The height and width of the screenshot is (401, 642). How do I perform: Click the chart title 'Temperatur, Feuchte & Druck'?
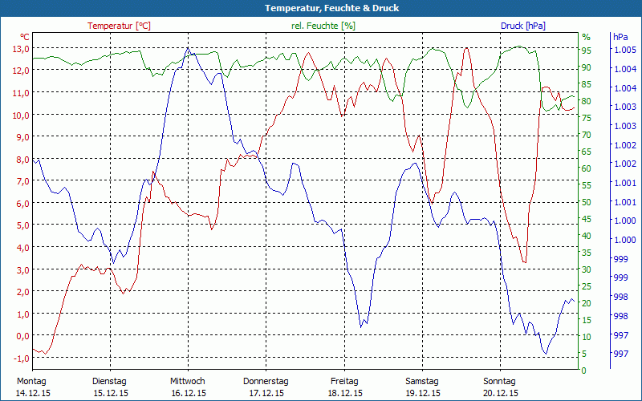[x=321, y=8]
